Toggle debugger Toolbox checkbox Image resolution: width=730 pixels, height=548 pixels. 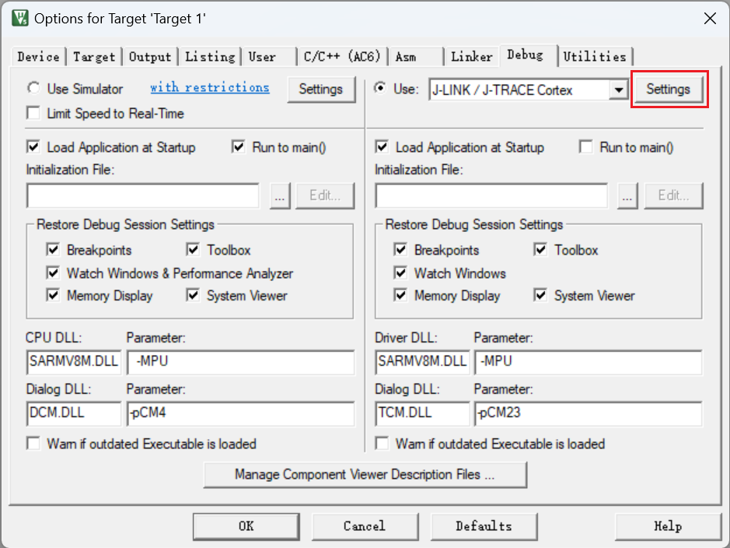tap(540, 250)
